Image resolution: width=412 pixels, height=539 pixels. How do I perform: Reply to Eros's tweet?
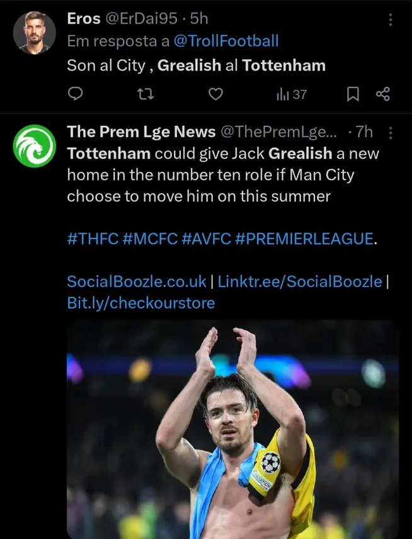click(x=76, y=94)
